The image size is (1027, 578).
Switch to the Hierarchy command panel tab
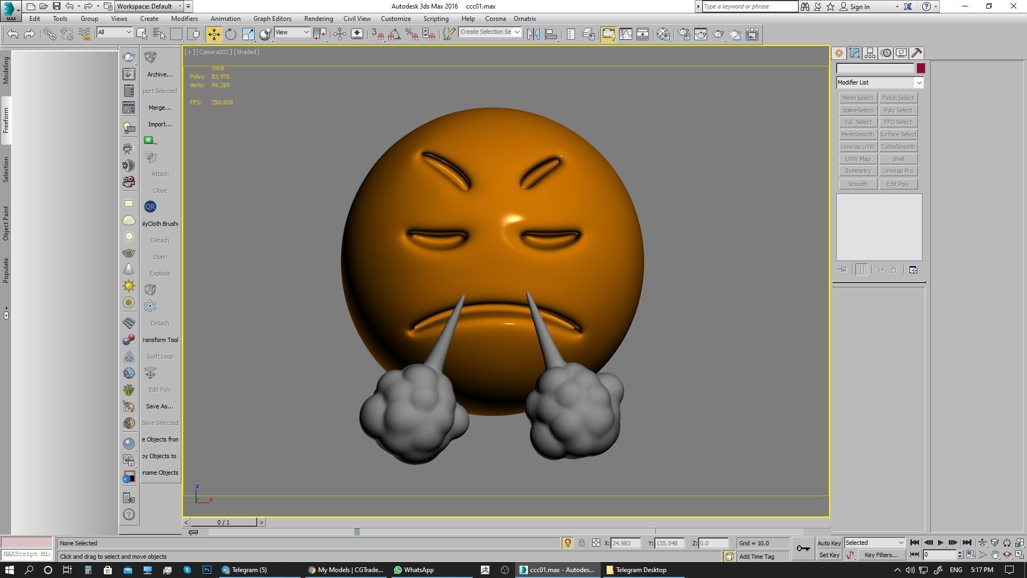(x=870, y=53)
